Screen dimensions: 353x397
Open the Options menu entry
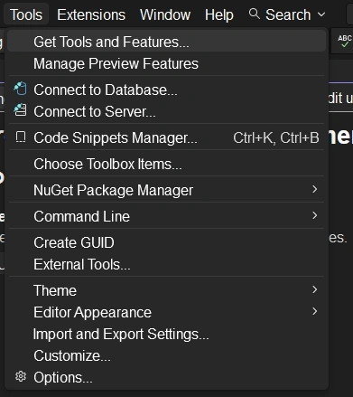(166, 377)
